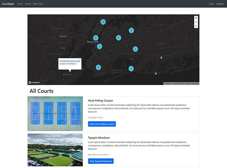Click the single court point on the southern coastline

click(x=156, y=74)
